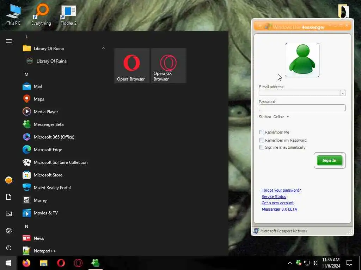Show hidden system tray icons
The width and height of the screenshot is (361, 270).
[x=290, y=263]
